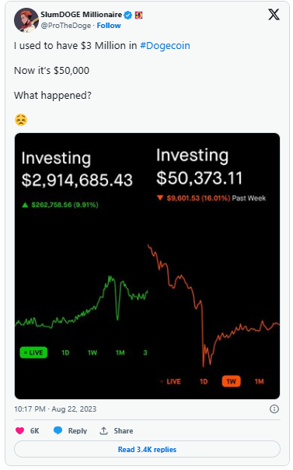The image size is (293, 470).
Task: Click the 6K likes count
Action: [x=35, y=431]
